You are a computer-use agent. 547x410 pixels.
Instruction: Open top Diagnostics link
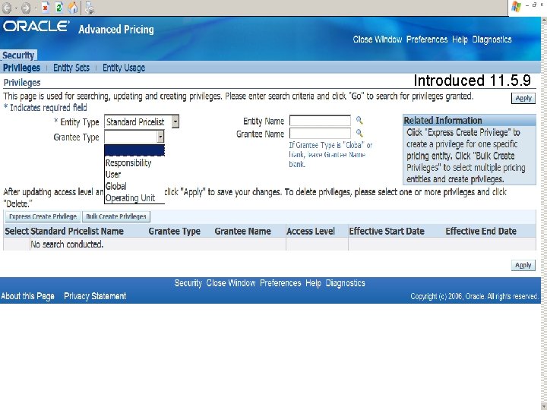tap(492, 39)
